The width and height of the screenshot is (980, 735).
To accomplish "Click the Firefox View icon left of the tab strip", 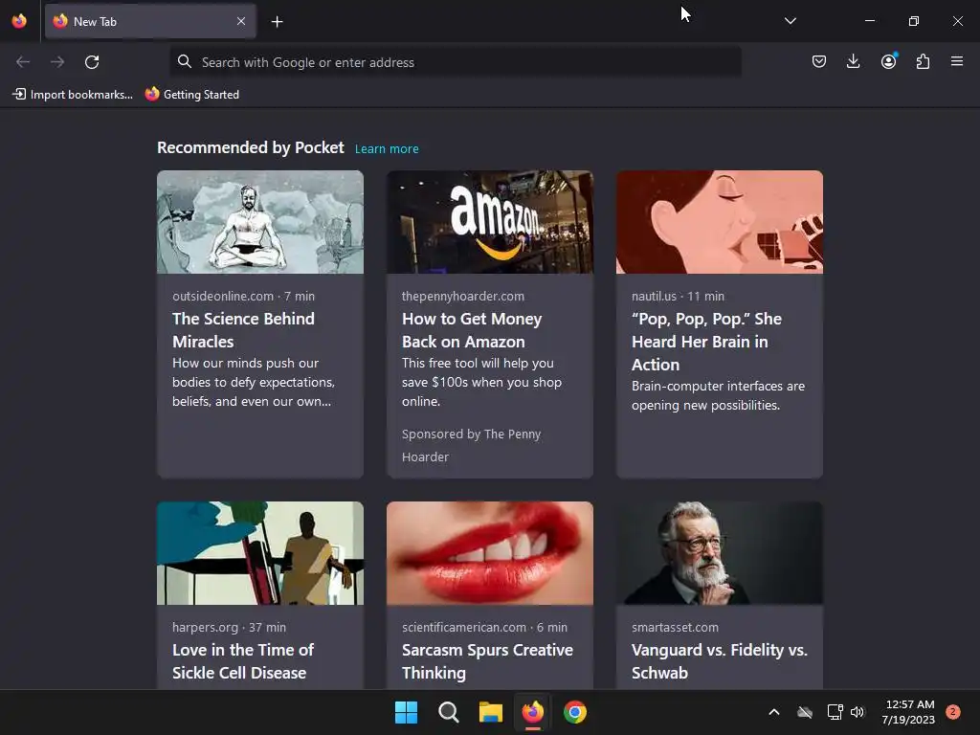I will pos(19,21).
